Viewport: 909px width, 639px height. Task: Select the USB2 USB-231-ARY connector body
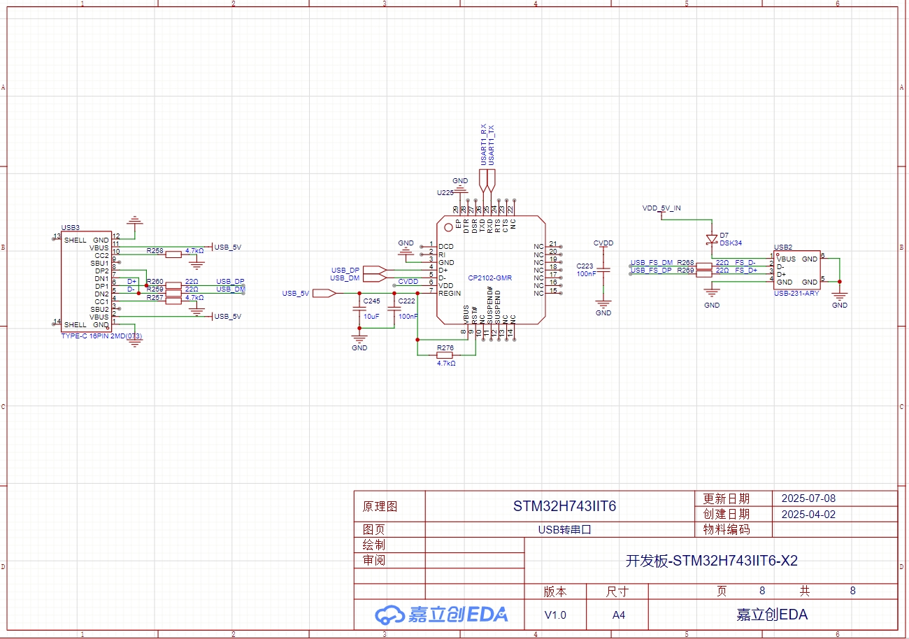(x=797, y=271)
